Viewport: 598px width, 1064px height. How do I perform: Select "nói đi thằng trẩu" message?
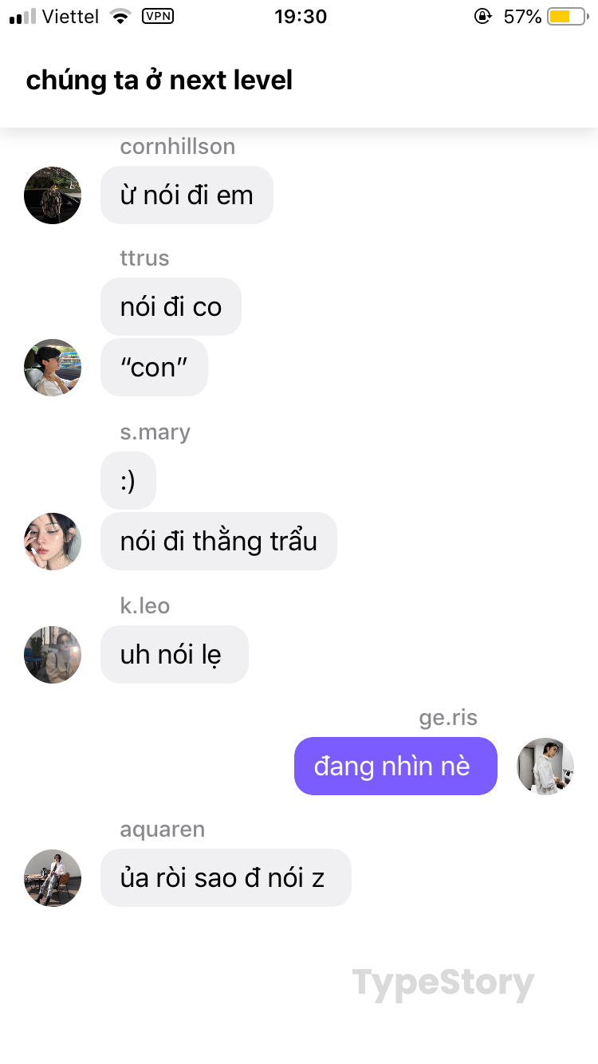click(x=218, y=542)
